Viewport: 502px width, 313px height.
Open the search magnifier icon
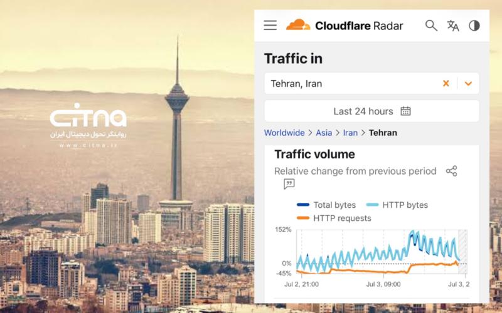point(431,26)
